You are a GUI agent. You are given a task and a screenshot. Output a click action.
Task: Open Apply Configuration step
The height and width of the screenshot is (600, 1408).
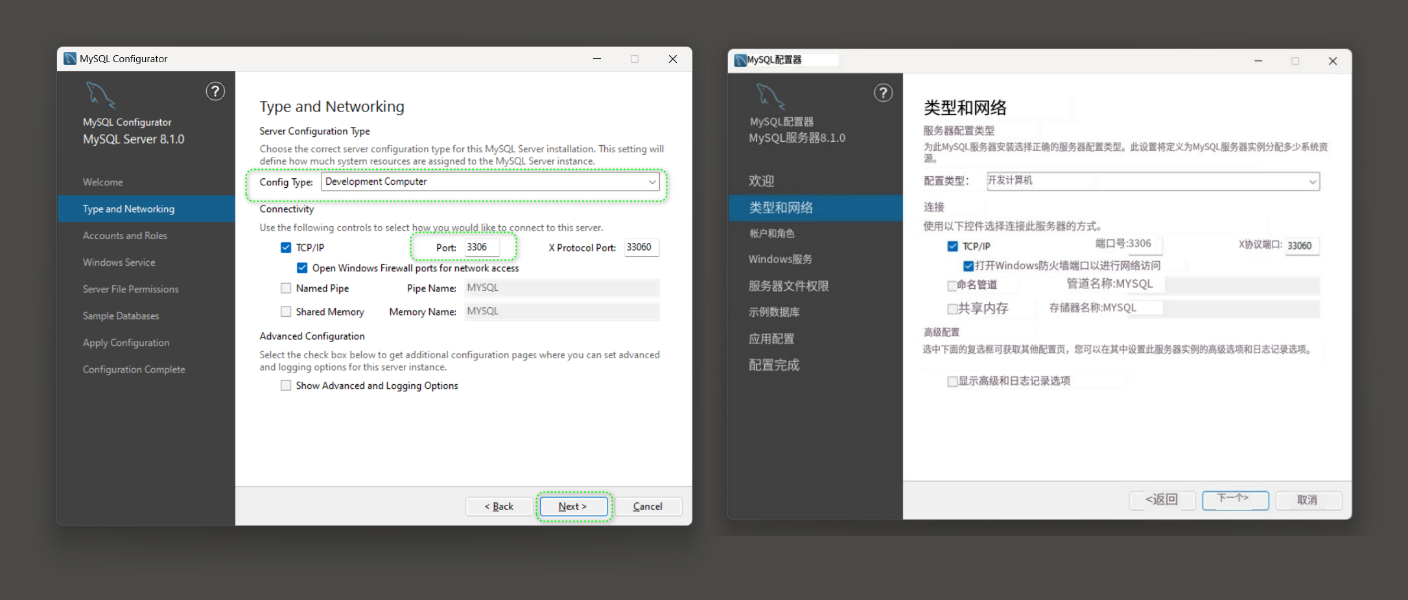click(126, 343)
